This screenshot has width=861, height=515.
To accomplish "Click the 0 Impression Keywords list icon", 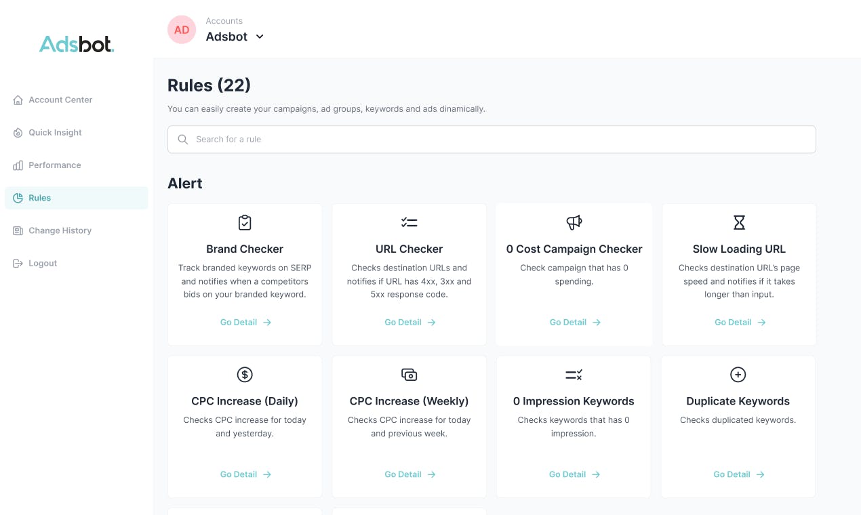I will pyautogui.click(x=574, y=374).
